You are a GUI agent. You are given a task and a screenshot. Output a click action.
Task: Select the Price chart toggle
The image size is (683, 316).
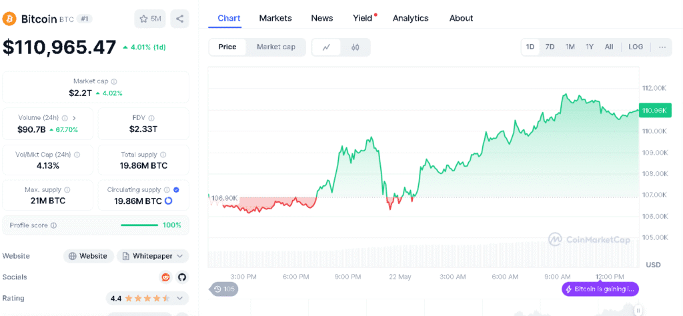pyautogui.click(x=227, y=47)
